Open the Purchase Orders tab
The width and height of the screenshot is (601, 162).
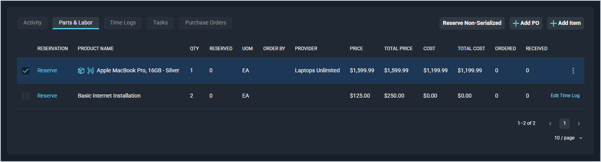(205, 23)
